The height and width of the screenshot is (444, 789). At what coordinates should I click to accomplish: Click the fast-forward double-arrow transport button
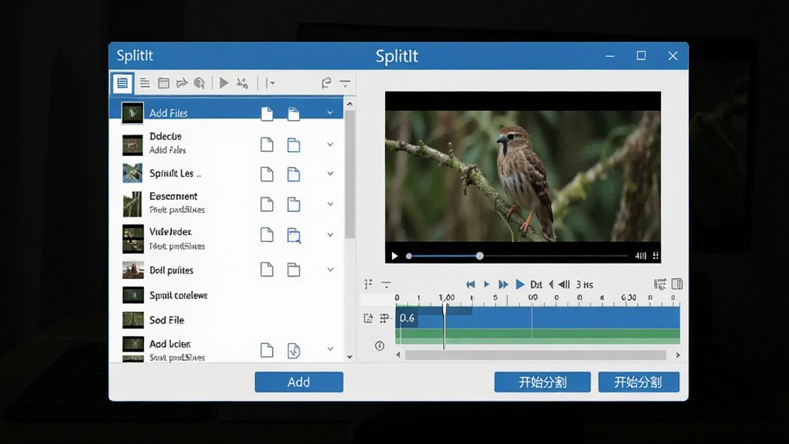[x=502, y=284]
